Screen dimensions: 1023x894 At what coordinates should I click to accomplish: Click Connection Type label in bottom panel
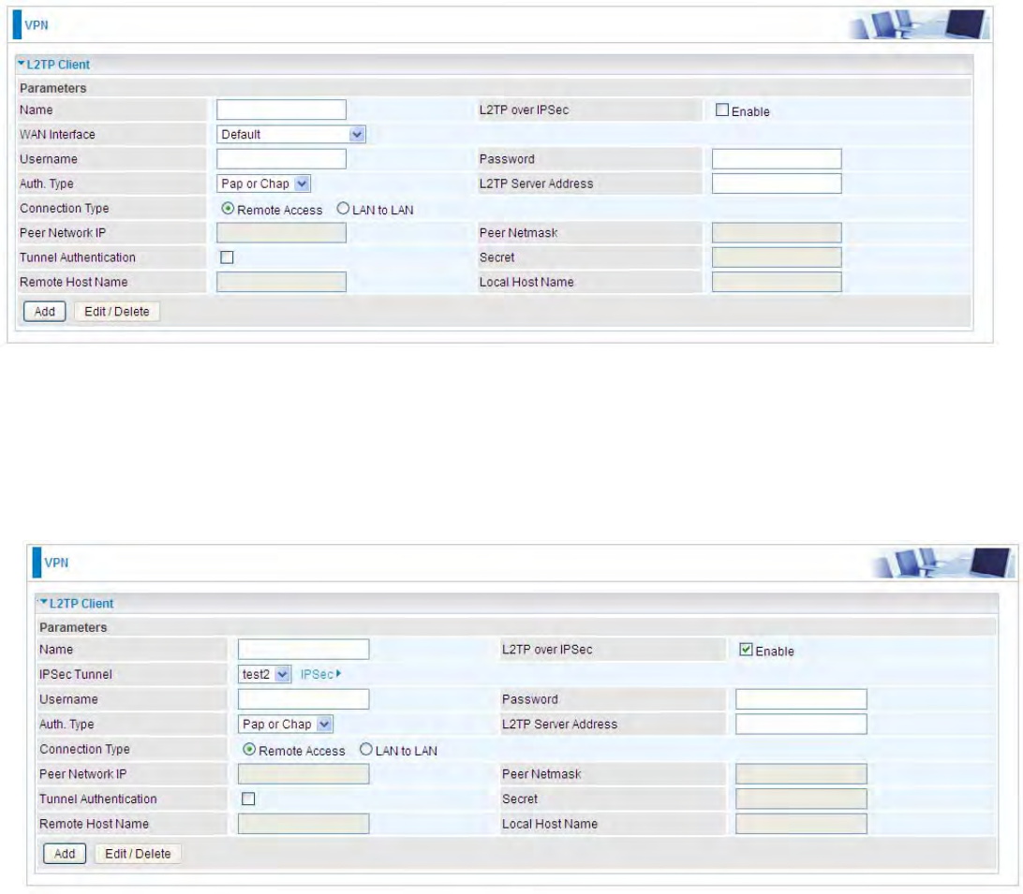point(85,749)
